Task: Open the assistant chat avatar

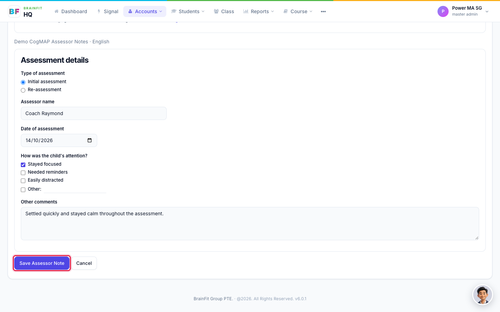Action: (x=483, y=295)
